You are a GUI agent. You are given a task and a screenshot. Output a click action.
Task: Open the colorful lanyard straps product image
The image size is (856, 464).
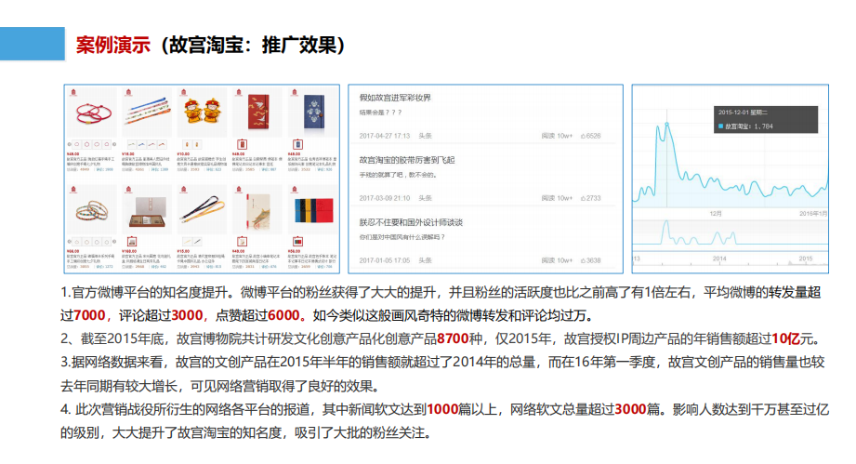[x=148, y=113]
